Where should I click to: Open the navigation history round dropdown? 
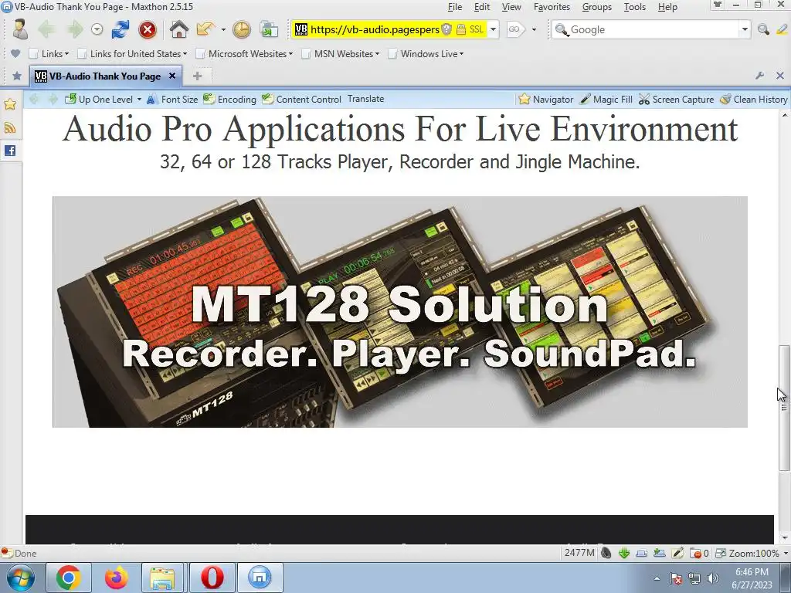pos(97,30)
